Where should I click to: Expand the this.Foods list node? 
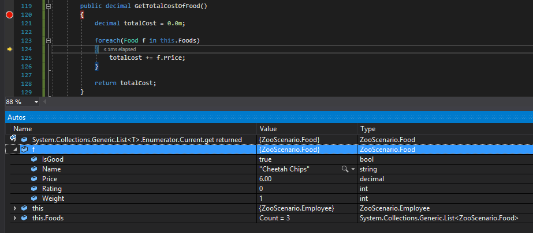15,218
